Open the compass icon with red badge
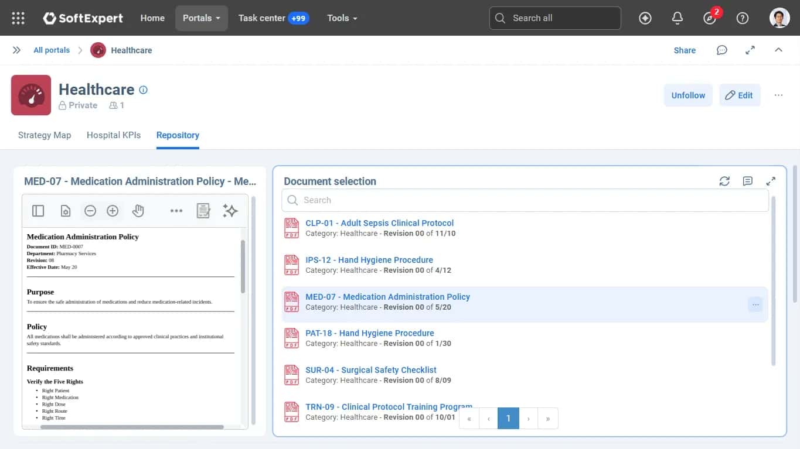 [x=710, y=18]
